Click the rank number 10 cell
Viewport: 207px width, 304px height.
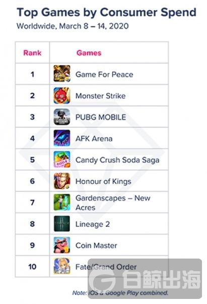[32, 267]
